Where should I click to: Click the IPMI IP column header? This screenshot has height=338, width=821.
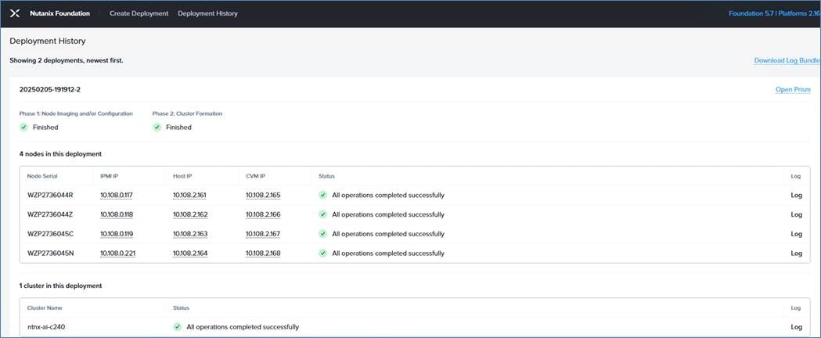pyautogui.click(x=110, y=176)
